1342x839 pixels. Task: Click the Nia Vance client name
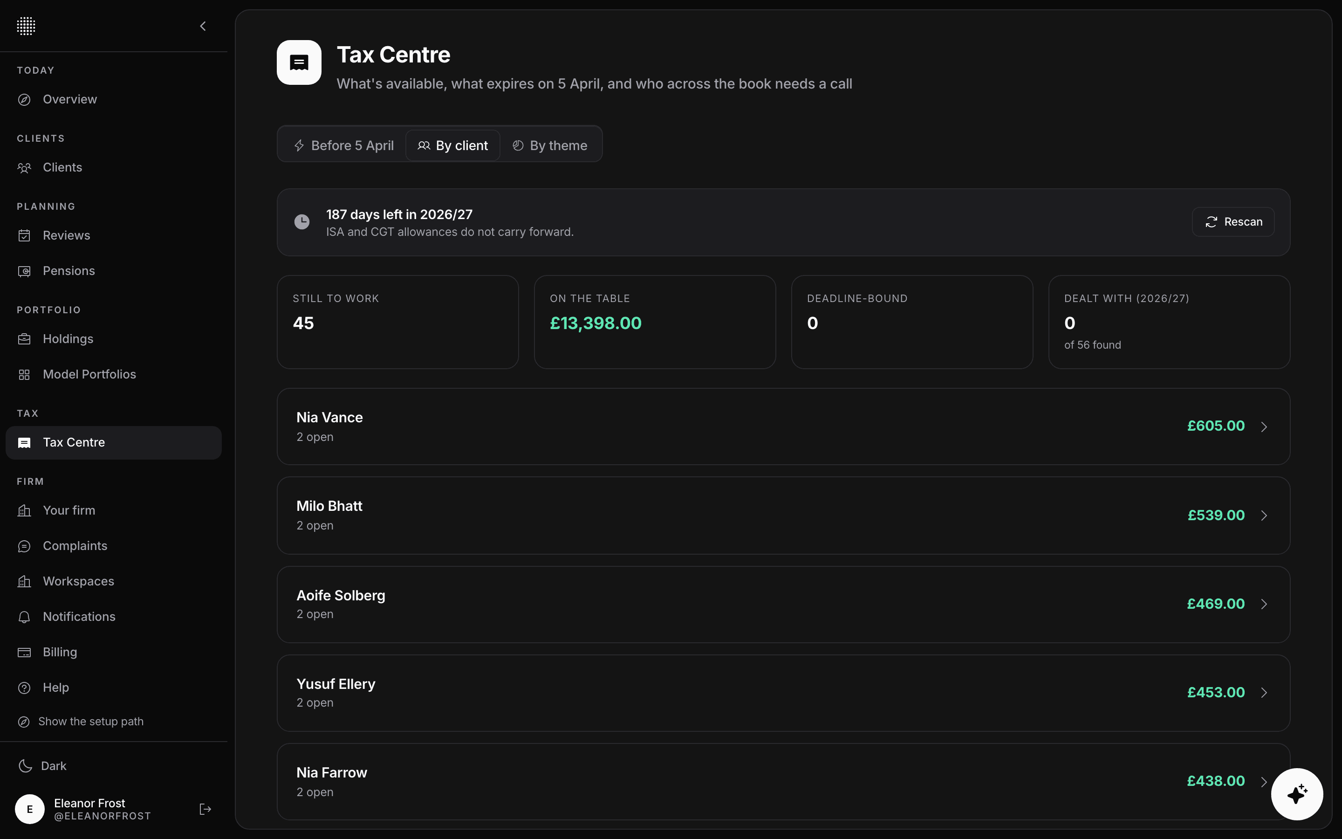tap(329, 417)
